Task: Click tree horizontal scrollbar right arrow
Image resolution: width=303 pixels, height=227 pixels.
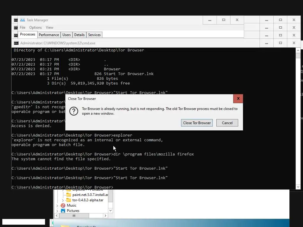Action: tap(105, 215)
